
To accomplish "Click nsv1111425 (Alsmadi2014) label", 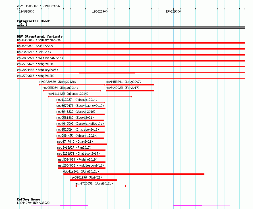I will (68, 94).
